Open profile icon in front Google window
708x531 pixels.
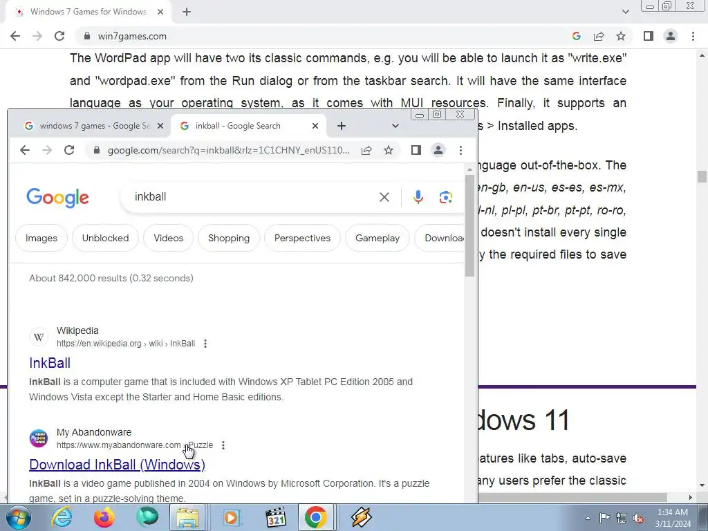(438, 150)
